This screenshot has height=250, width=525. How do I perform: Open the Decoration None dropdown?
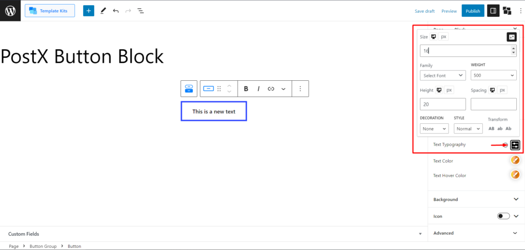point(434,128)
